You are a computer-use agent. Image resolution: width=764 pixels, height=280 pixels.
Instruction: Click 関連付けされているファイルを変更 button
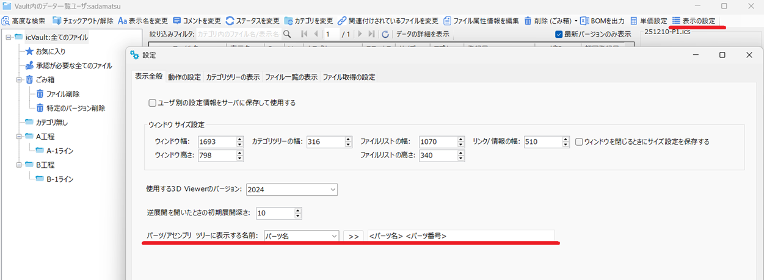coord(388,21)
